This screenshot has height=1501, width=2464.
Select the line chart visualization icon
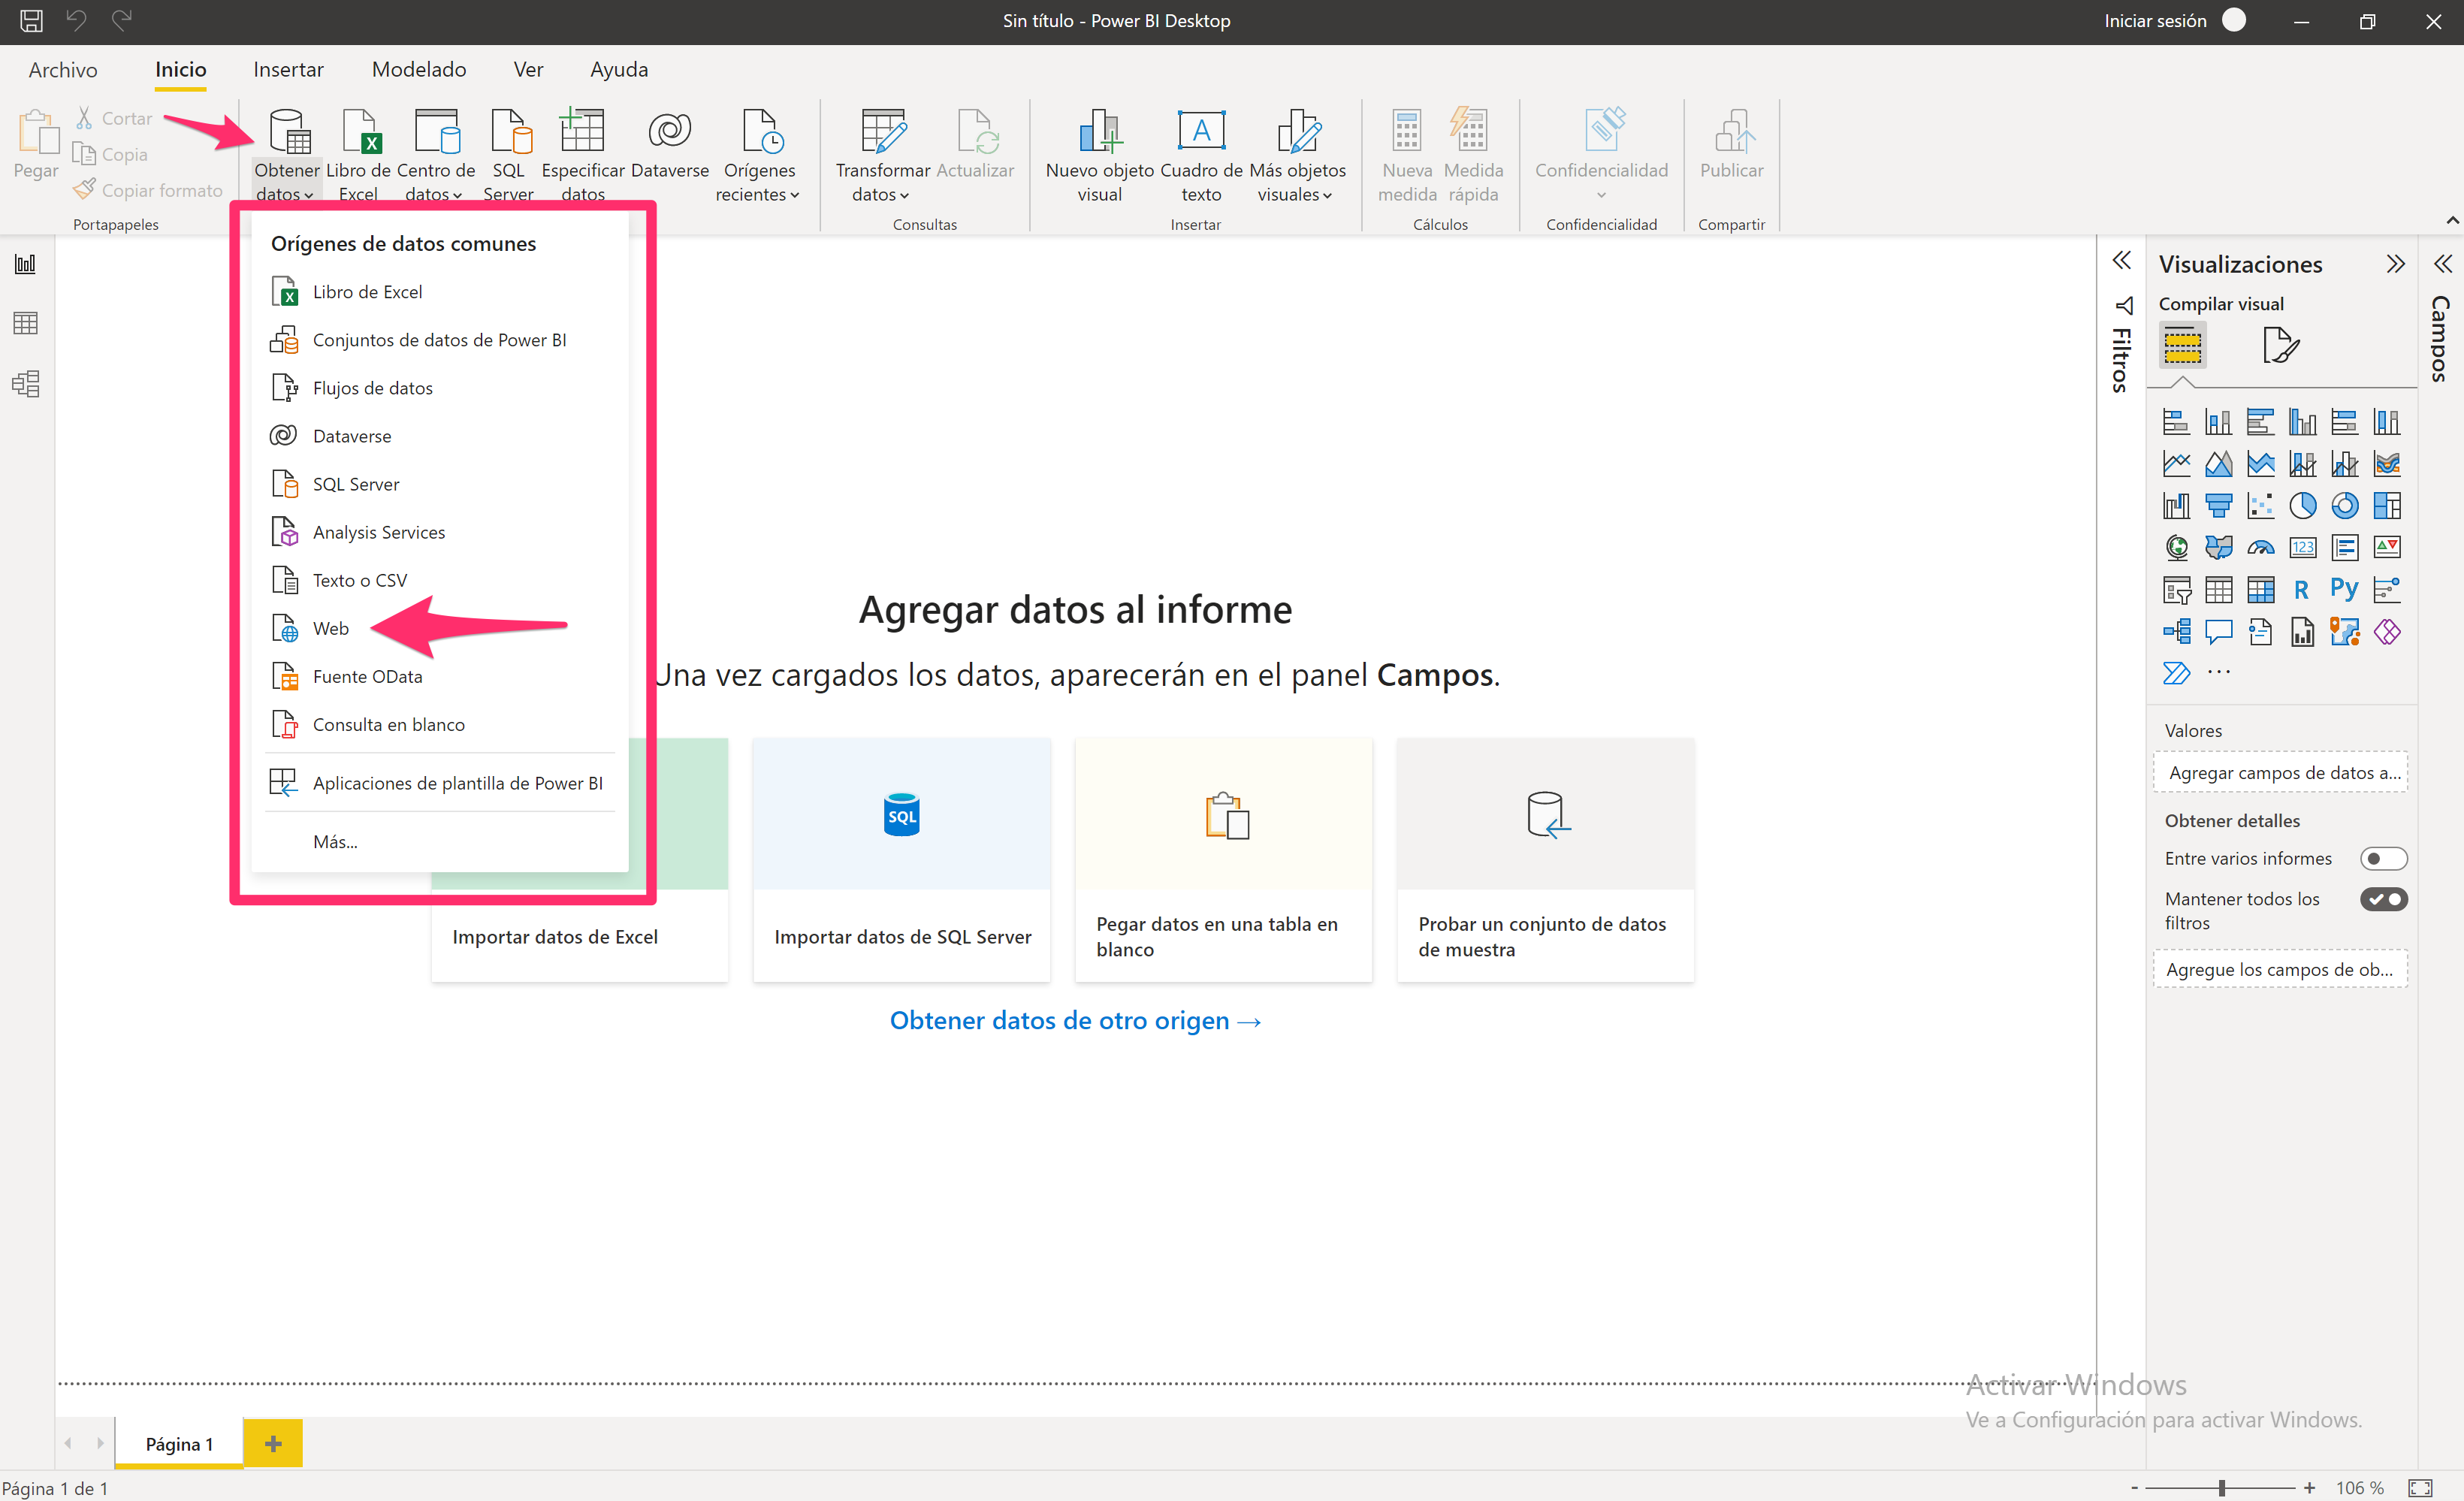2176,464
